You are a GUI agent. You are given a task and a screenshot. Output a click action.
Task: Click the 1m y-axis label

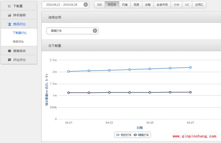pos(55,95)
